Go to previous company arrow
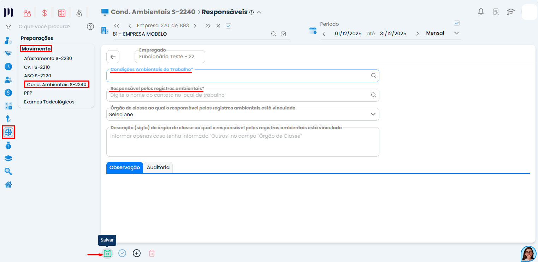Screen dimensions: 538x262 click(130, 26)
